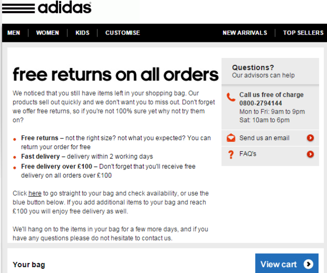Click Send us an email link
Image resolution: width=327 pixels, height=273 pixels.
(x=264, y=138)
